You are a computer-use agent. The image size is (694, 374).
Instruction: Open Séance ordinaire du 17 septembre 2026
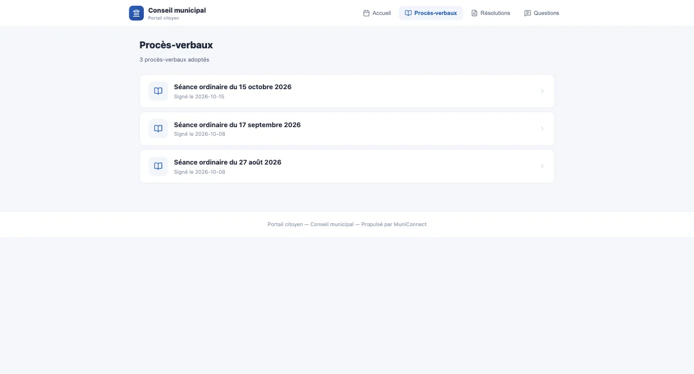347,129
